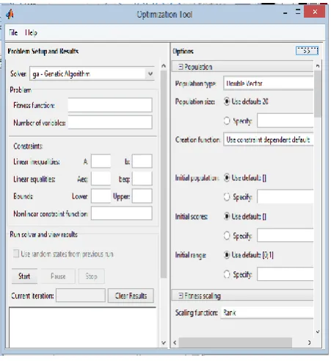Select Initial population Use default radio

pos(227,177)
